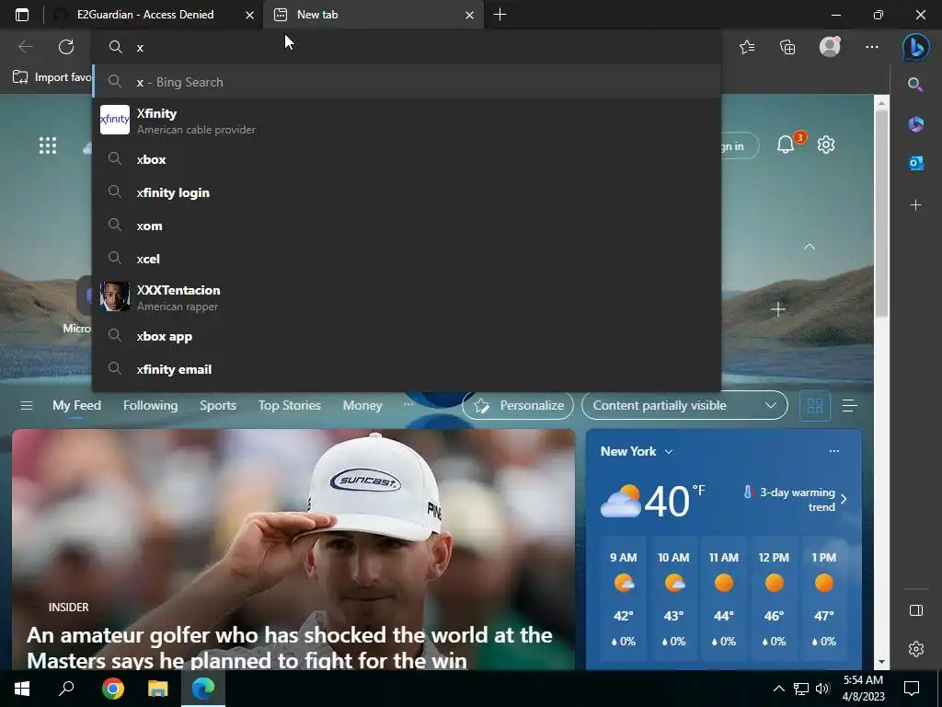The width and height of the screenshot is (942, 707).
Task: Open the profile avatar icon
Action: (830, 46)
